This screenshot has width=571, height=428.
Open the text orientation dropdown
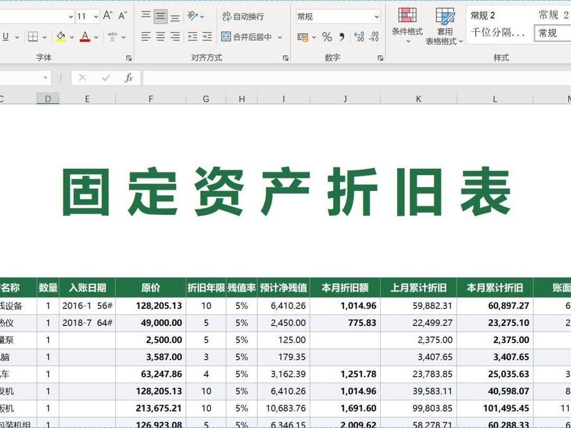click(202, 16)
